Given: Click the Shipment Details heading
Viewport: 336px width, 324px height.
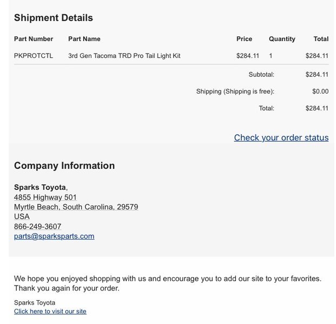Looking at the screenshot, I should (54, 17).
